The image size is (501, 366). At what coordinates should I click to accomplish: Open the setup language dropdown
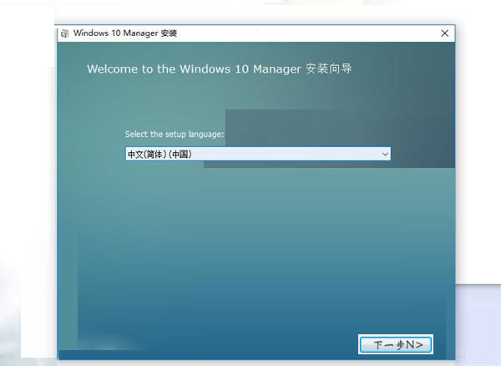pyautogui.click(x=258, y=154)
